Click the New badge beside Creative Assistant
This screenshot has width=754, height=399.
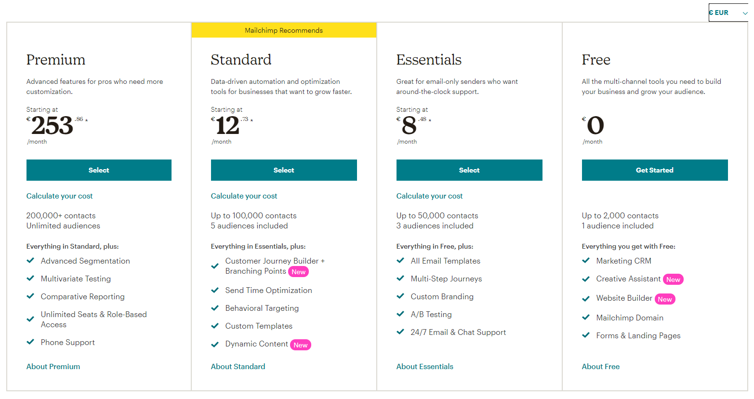[673, 279]
